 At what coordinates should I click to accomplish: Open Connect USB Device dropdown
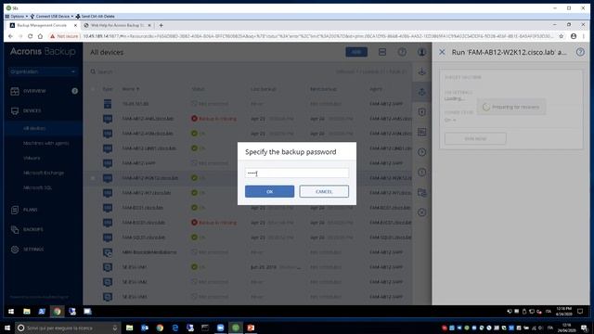[x=52, y=17]
